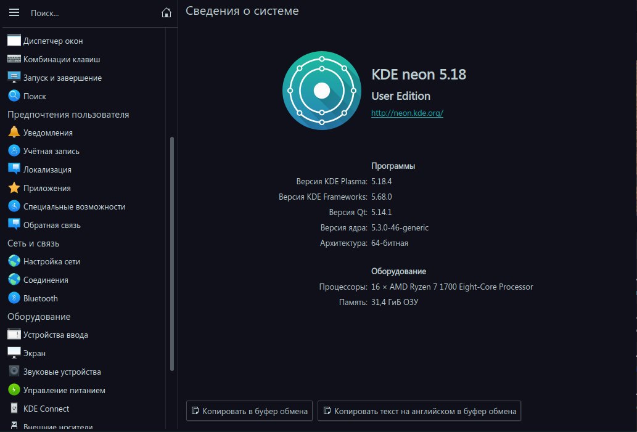637x432 pixels.
Task: Click the Внешние носители drive icon
Action: (x=14, y=426)
